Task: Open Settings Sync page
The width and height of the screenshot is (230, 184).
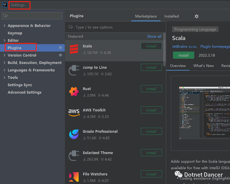Action: [x=20, y=85]
